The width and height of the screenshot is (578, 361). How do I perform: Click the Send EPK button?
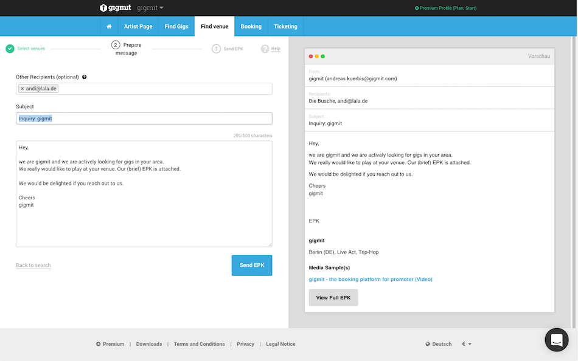click(252, 265)
